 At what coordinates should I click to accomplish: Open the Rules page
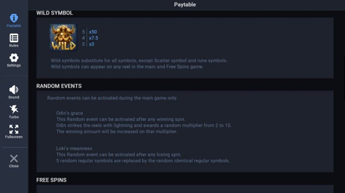pyautogui.click(x=14, y=40)
